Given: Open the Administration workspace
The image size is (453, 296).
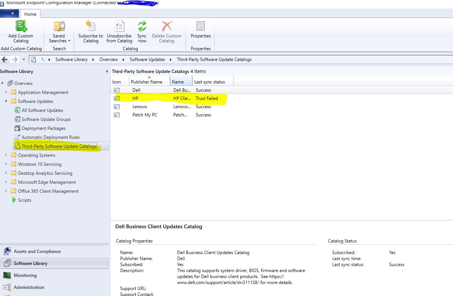Looking at the screenshot, I should tap(54, 287).
